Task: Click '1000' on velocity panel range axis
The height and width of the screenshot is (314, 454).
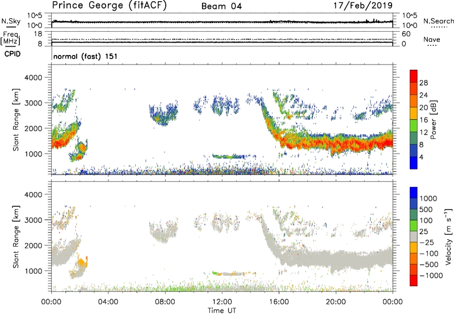Action: (x=33, y=271)
